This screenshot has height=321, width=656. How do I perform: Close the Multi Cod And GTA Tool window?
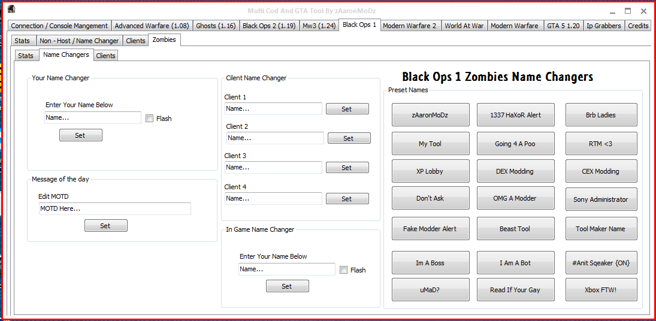tap(643, 11)
